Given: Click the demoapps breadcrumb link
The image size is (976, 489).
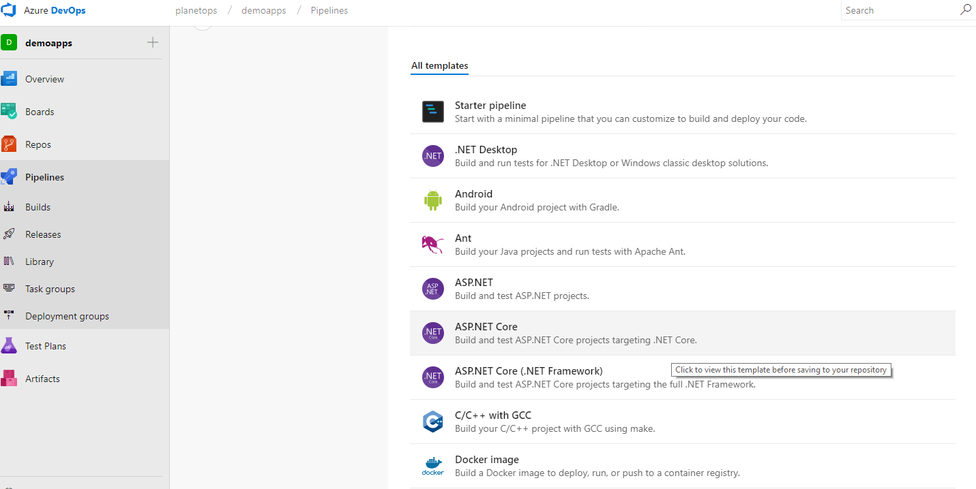Looking at the screenshot, I should [x=263, y=11].
